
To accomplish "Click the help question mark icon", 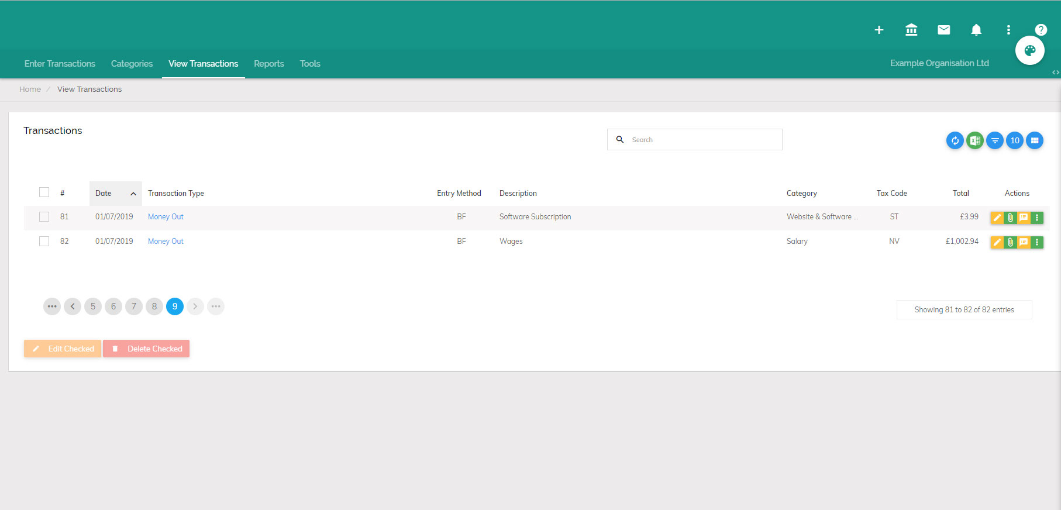I will click(1041, 30).
